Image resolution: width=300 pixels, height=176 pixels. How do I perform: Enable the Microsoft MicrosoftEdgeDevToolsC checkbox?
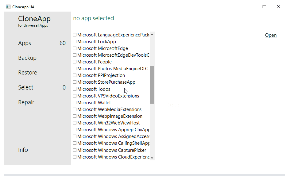pyautogui.click(x=75, y=55)
